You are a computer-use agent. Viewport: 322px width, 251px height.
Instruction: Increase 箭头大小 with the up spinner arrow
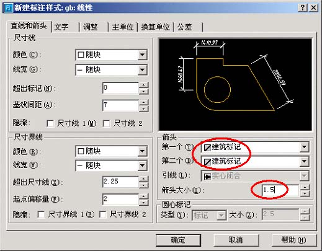click(x=305, y=187)
